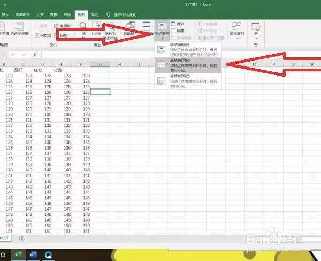The image size is (321, 261).
Task: Confirm entry with formula bar checkmark
Action: pyautogui.click(x=25, y=54)
